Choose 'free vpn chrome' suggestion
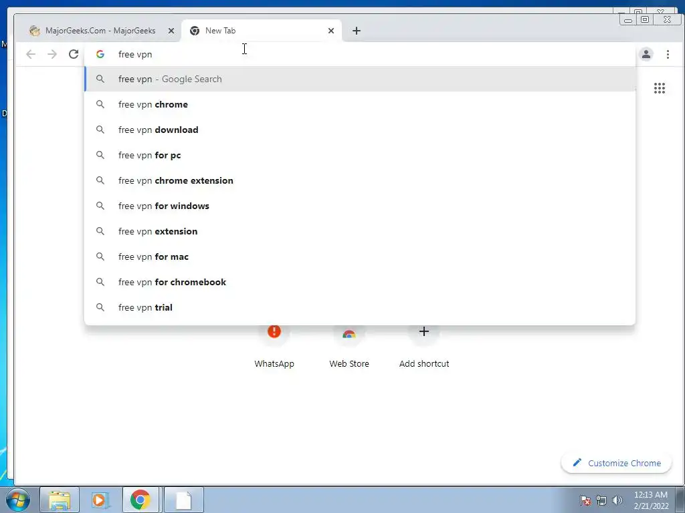 (x=359, y=104)
